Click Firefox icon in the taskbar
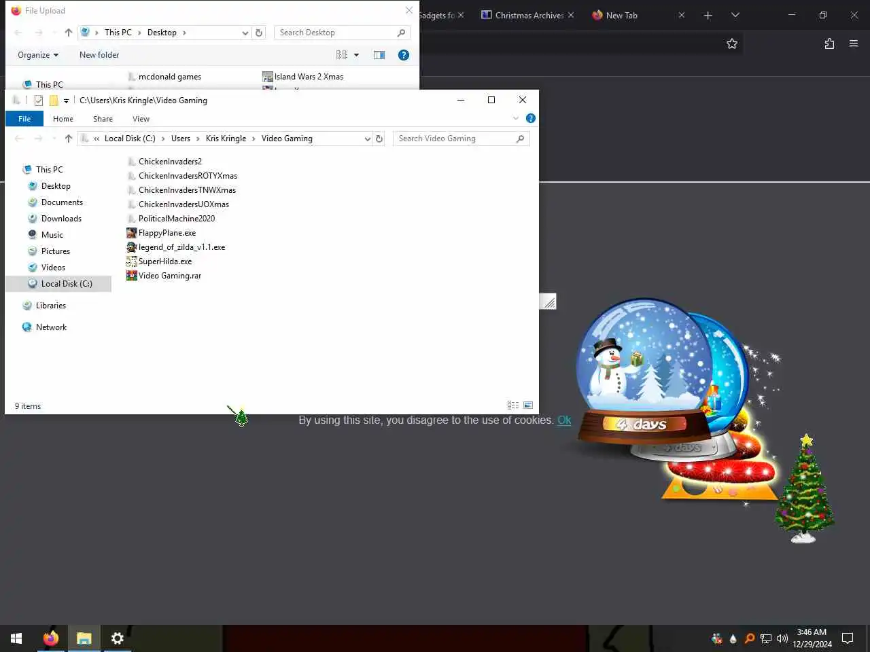 [x=50, y=638]
